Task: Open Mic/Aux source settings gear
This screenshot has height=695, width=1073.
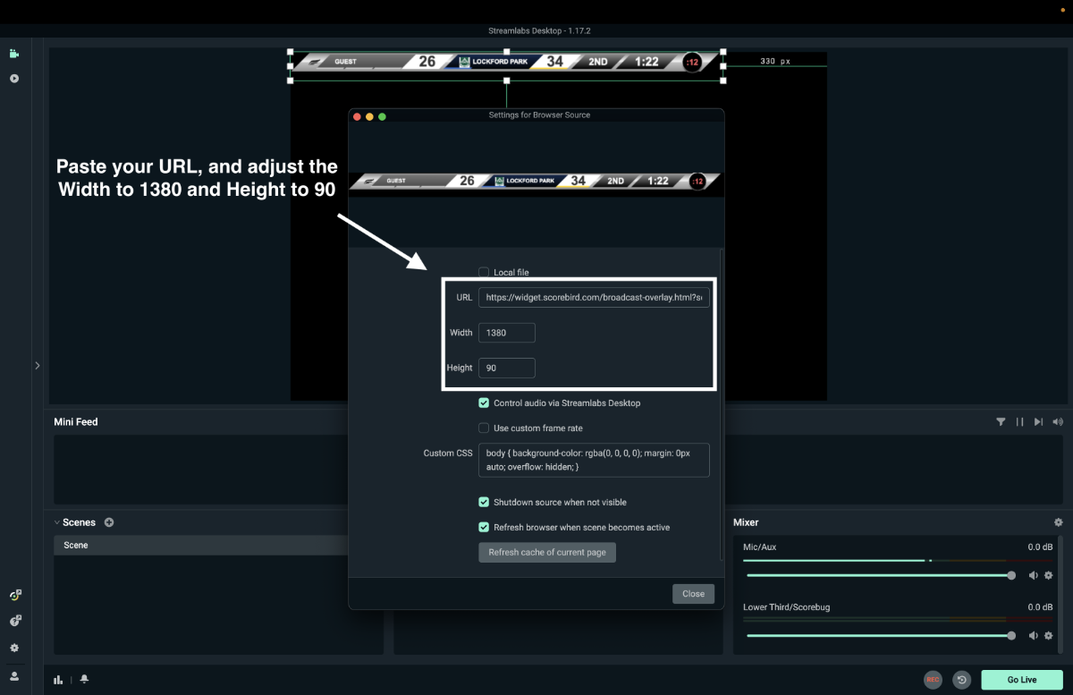Action: [x=1049, y=575]
